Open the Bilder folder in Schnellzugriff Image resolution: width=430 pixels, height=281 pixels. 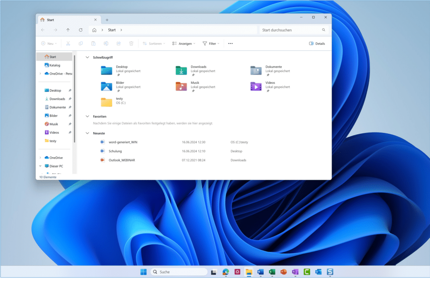121,86
